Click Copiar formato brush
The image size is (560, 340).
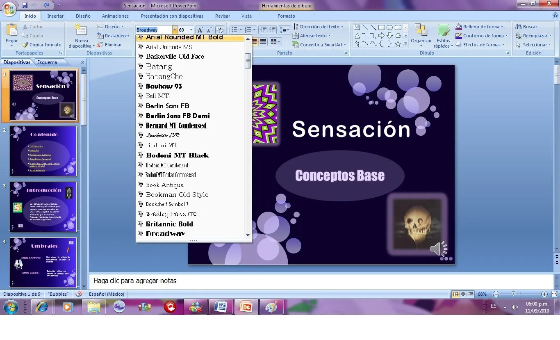click(x=42, y=45)
